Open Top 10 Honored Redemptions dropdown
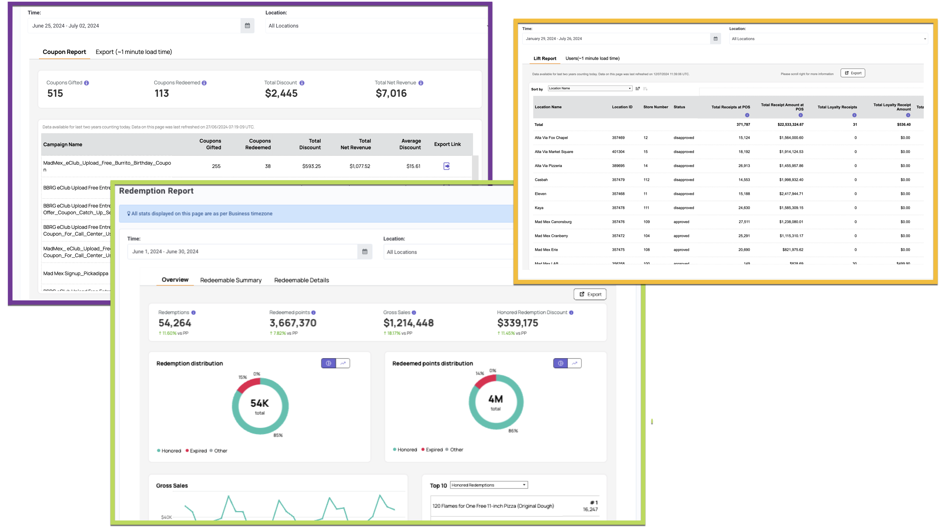The width and height of the screenshot is (944, 529). point(489,485)
